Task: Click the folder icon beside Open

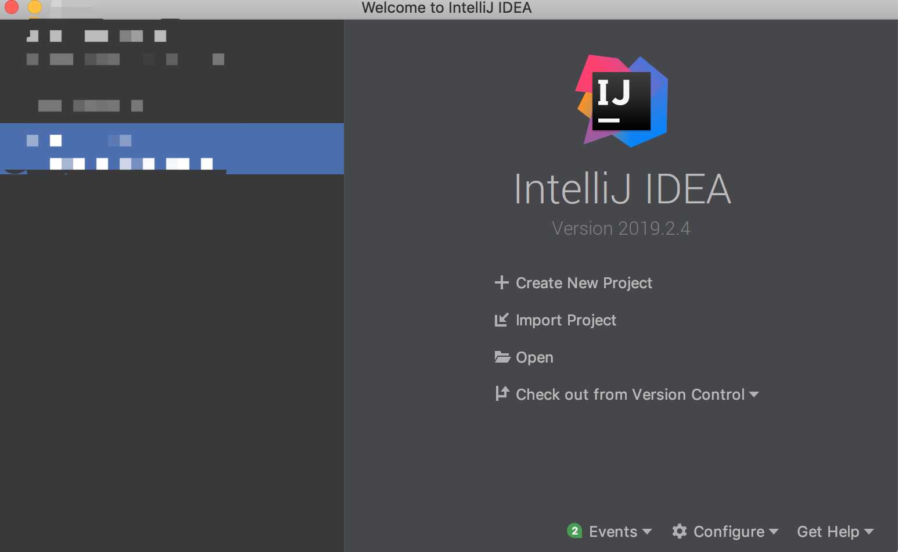Action: click(x=502, y=357)
